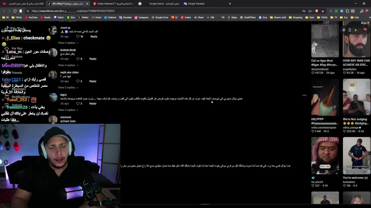Open the Instagram bookmark

[141, 17]
